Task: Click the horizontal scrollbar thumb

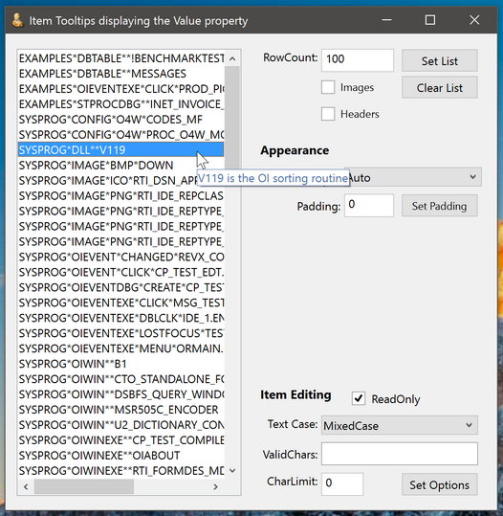Action: point(84,486)
